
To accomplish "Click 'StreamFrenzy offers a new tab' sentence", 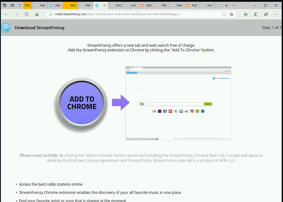I will (x=141, y=45).
